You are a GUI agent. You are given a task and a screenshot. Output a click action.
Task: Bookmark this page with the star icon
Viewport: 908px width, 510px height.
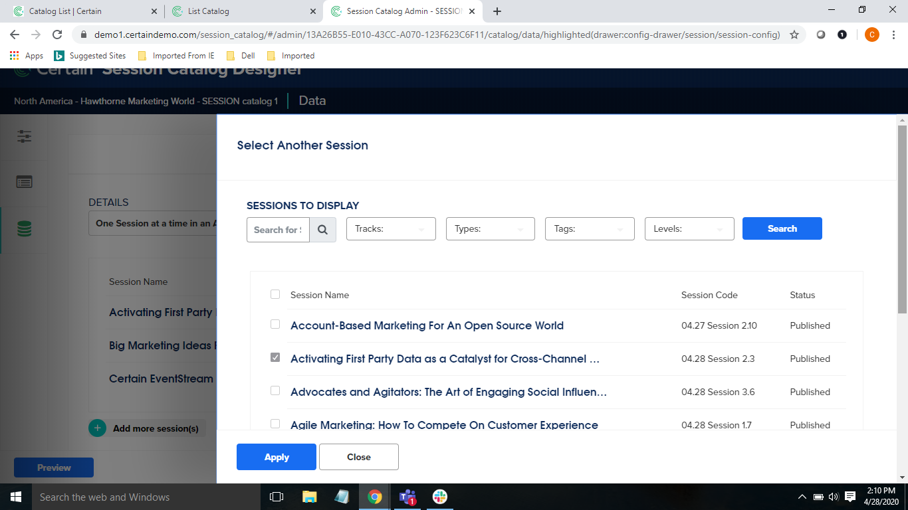[794, 35]
